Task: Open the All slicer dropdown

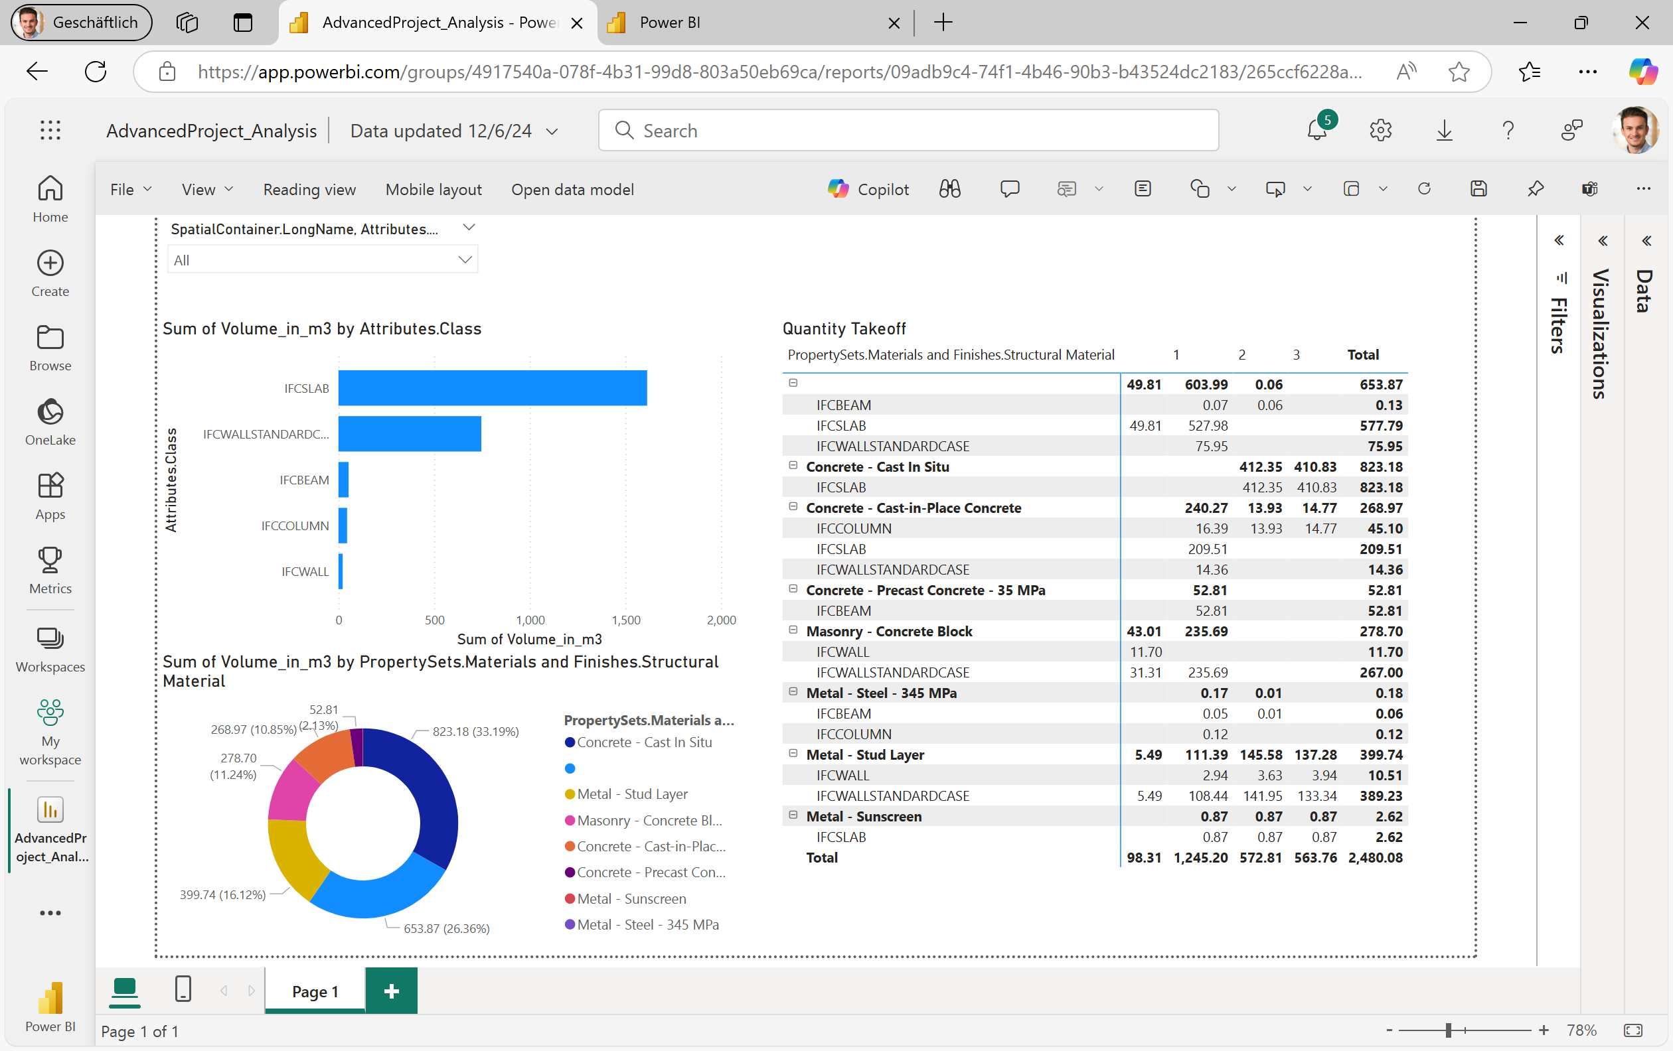Action: [x=323, y=259]
